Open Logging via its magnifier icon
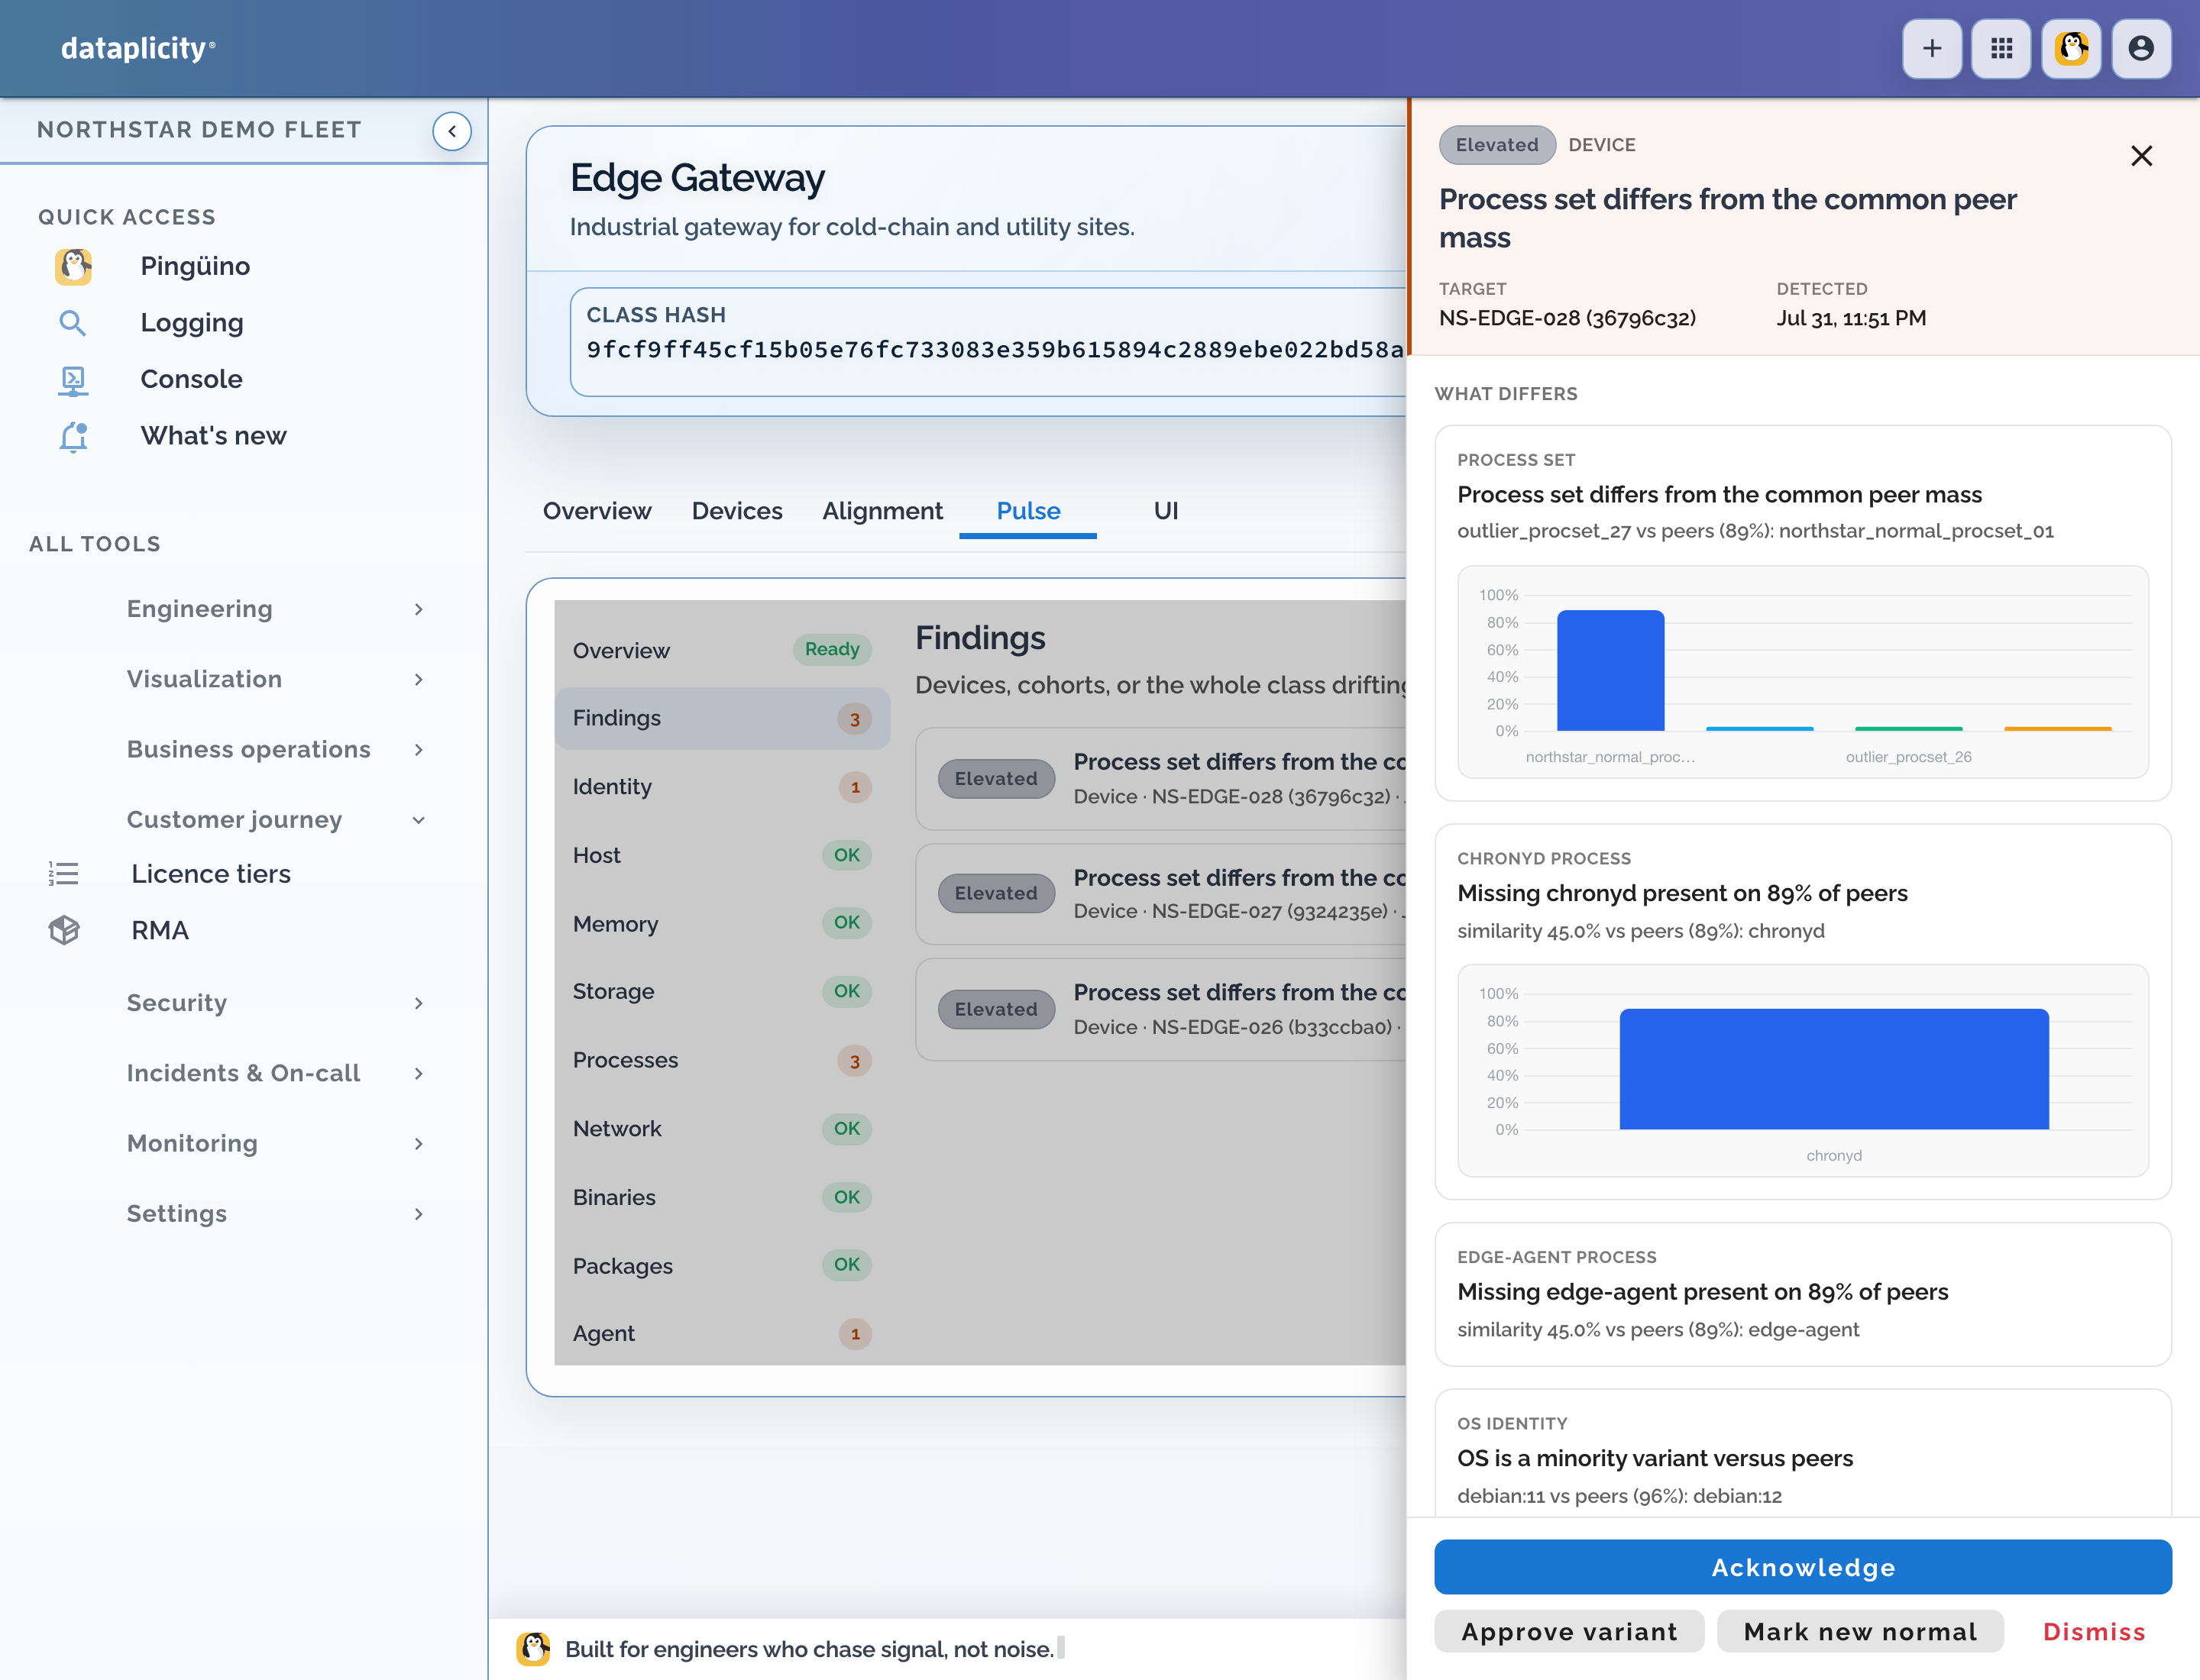This screenshot has height=1680, width=2200. [72, 323]
